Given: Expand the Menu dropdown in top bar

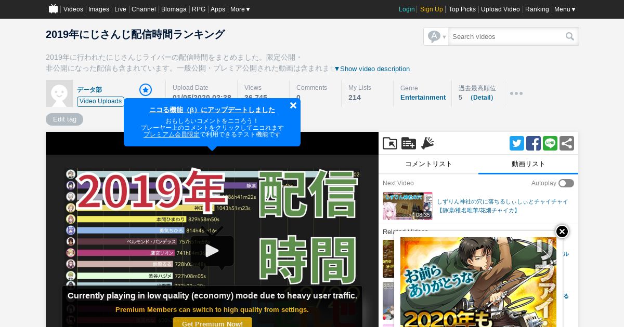Looking at the screenshot, I should 565,9.
